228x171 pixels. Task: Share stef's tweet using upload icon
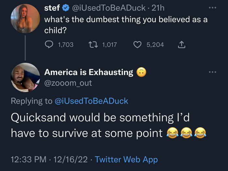181,45
